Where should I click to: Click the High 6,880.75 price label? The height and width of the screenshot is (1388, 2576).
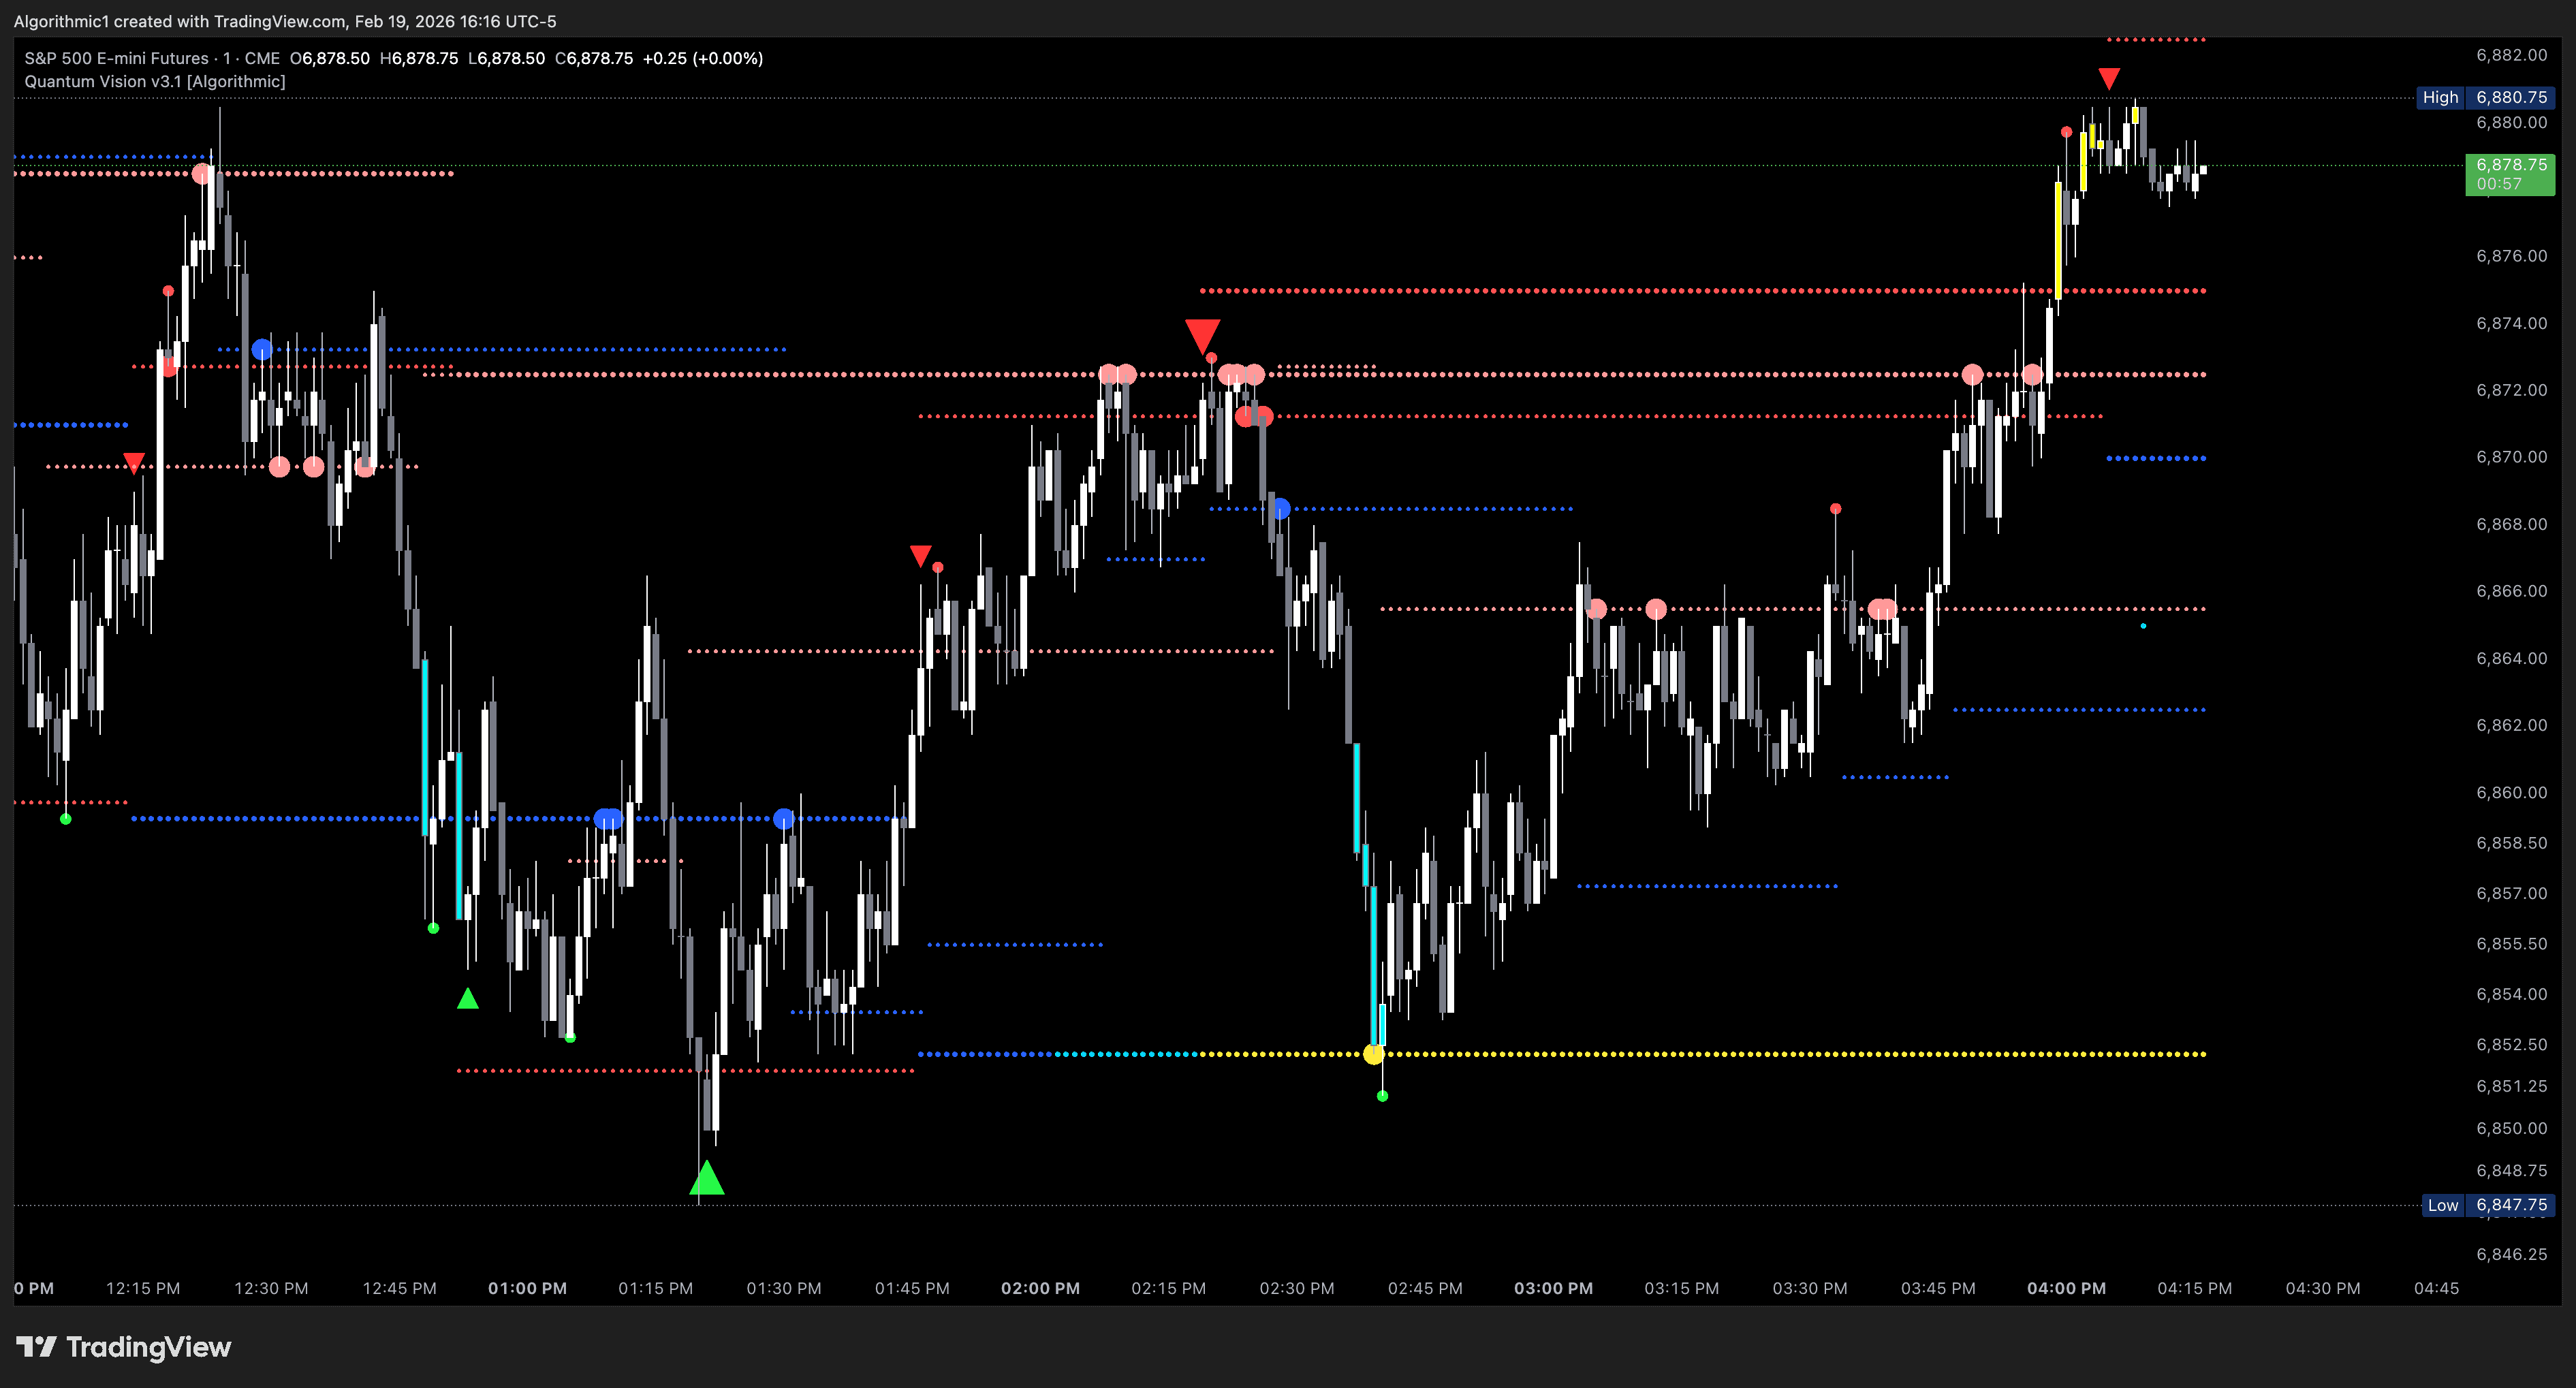(x=2485, y=97)
